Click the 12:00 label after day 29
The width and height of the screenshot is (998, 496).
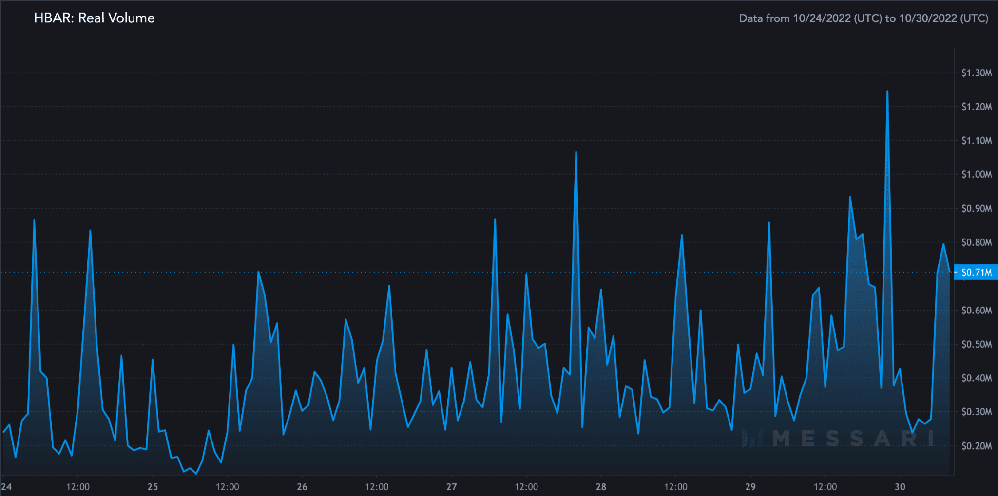click(825, 487)
